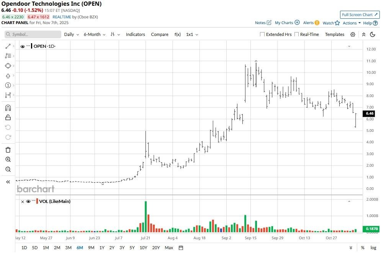Open the f(x) expressions menu
The width and height of the screenshot is (381, 253).
[178, 34]
